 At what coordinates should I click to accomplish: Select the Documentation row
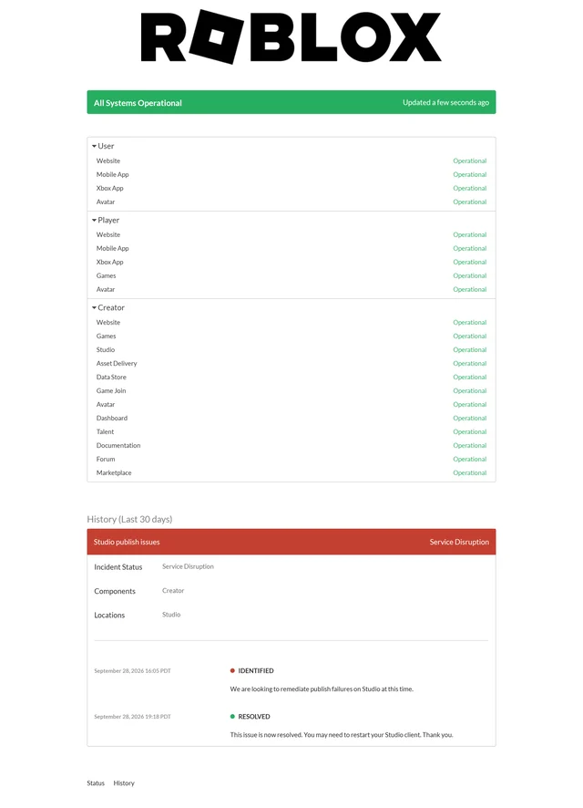291,445
